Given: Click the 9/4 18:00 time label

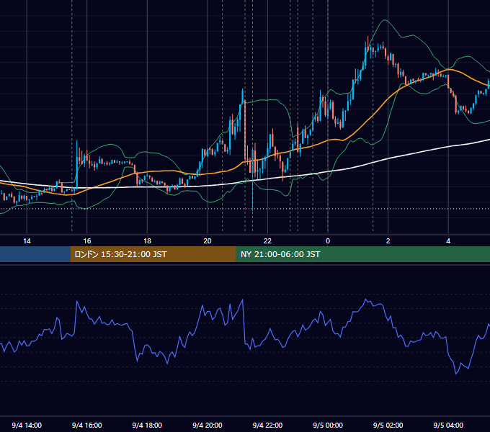Looking at the screenshot, I should click(147, 425).
